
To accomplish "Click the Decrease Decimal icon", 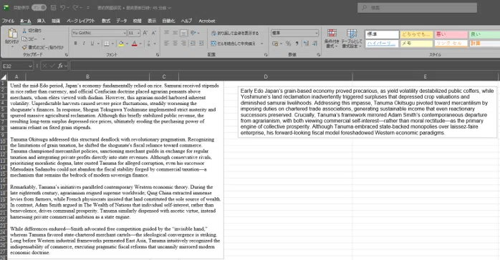I will [x=314, y=44].
